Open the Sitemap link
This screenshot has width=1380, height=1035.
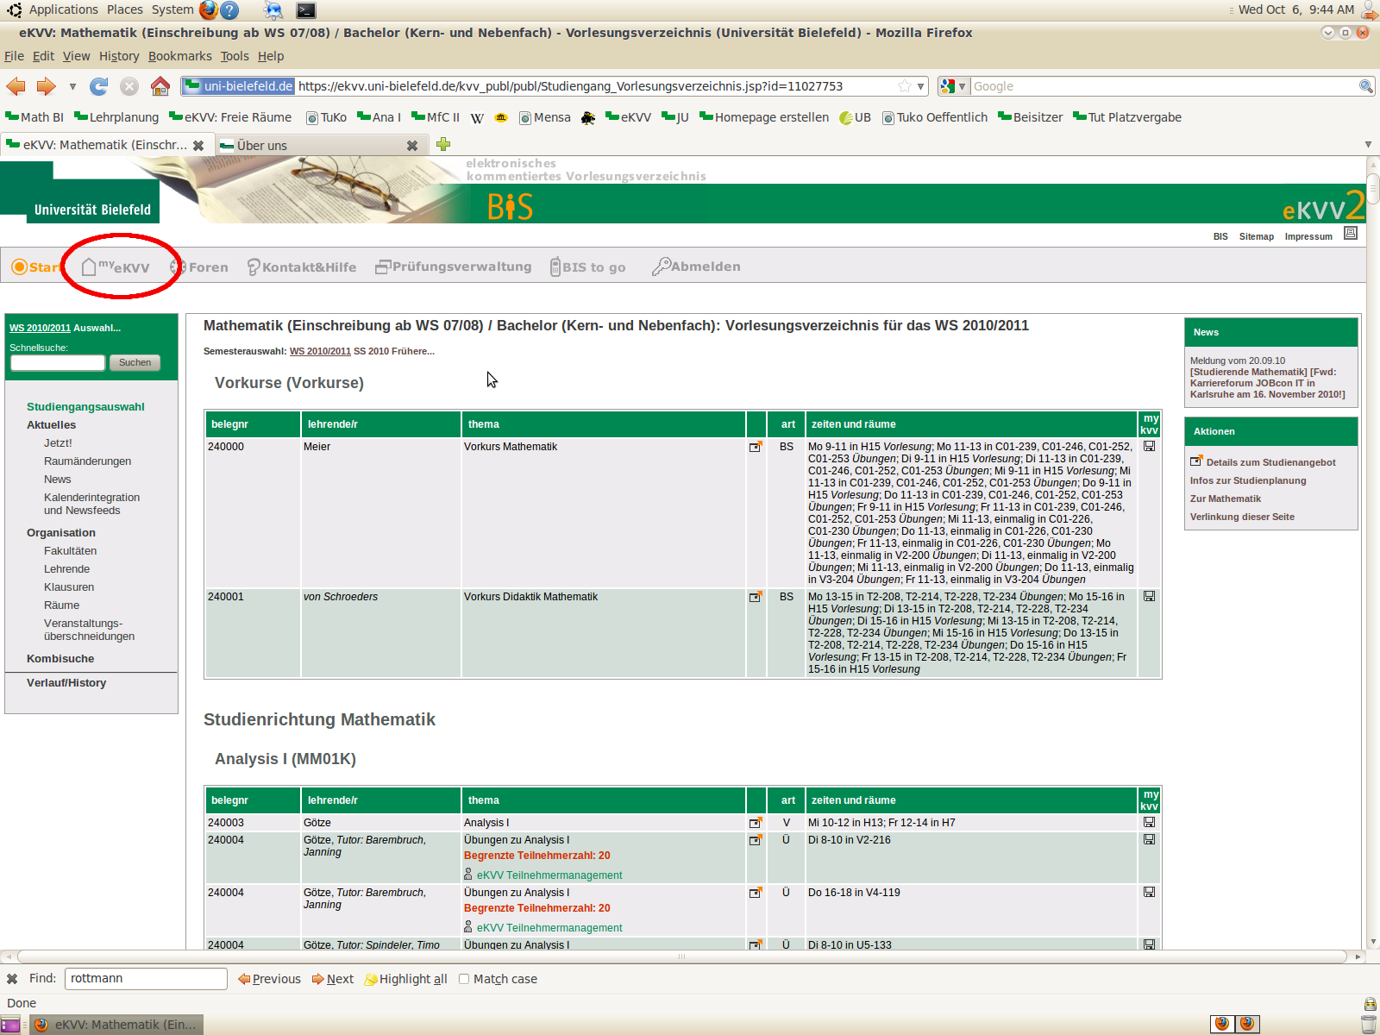[x=1256, y=236]
